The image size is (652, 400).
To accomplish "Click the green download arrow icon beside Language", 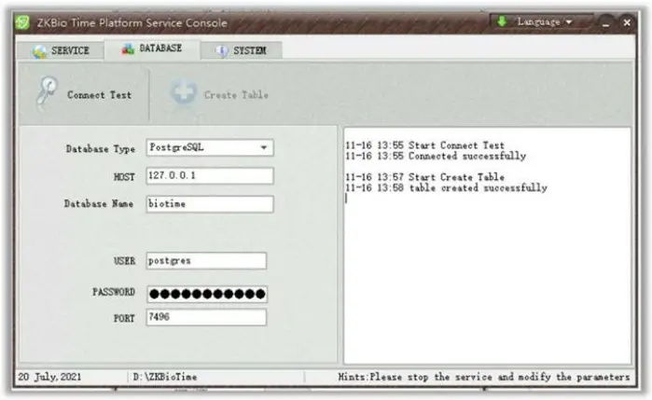I will (502, 21).
